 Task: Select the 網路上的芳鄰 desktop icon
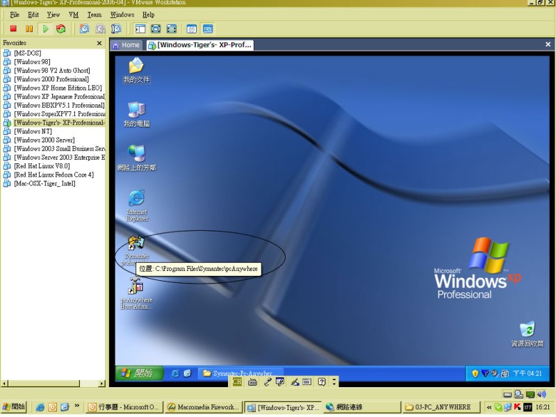136,158
